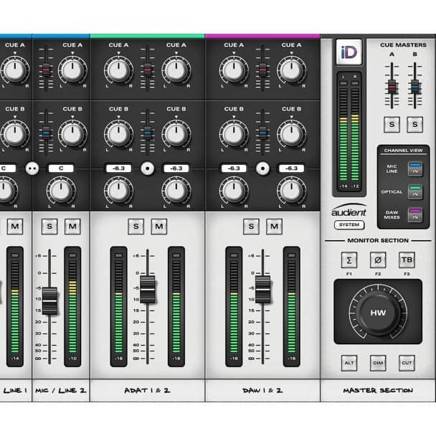436x436 pixels.
Task: Mute the Mic / Line 2 channel
Action: pos(72,227)
